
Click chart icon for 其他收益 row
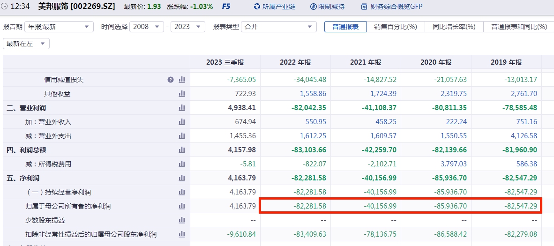click(182, 94)
